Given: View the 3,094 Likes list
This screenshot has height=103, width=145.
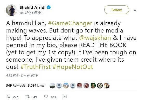Looking at the screenshot, I should [36, 85].
